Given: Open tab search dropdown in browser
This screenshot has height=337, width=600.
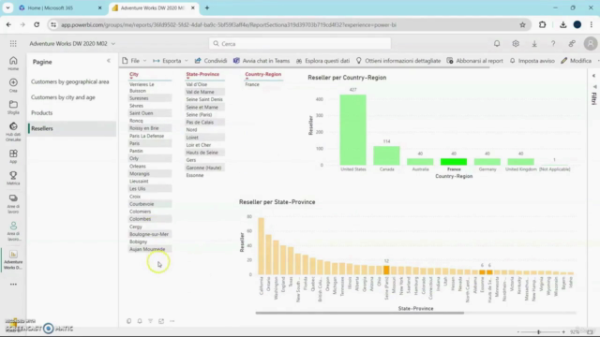Looking at the screenshot, I should click(x=7, y=7).
